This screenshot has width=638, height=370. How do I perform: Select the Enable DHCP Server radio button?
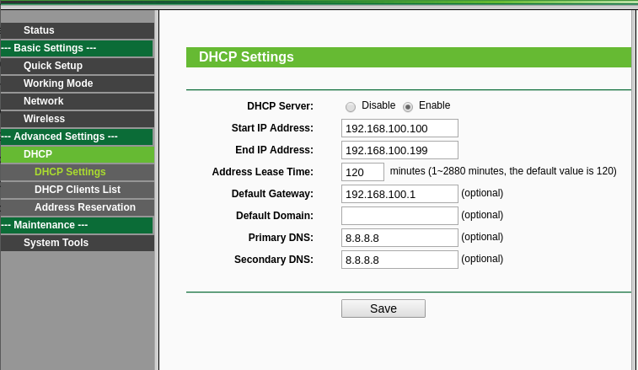pyautogui.click(x=408, y=107)
